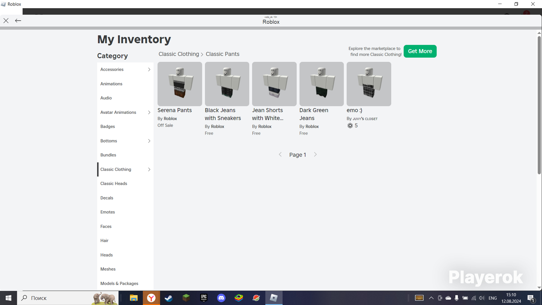Expand the Classic Clothing category chevron
This screenshot has width=542, height=305.
(x=149, y=170)
